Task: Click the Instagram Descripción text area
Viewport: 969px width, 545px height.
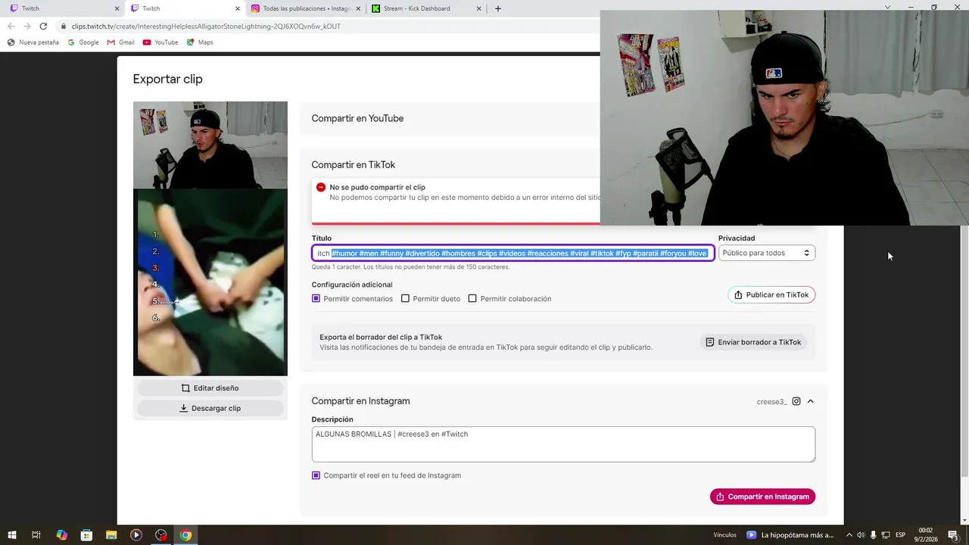Action: click(x=563, y=444)
